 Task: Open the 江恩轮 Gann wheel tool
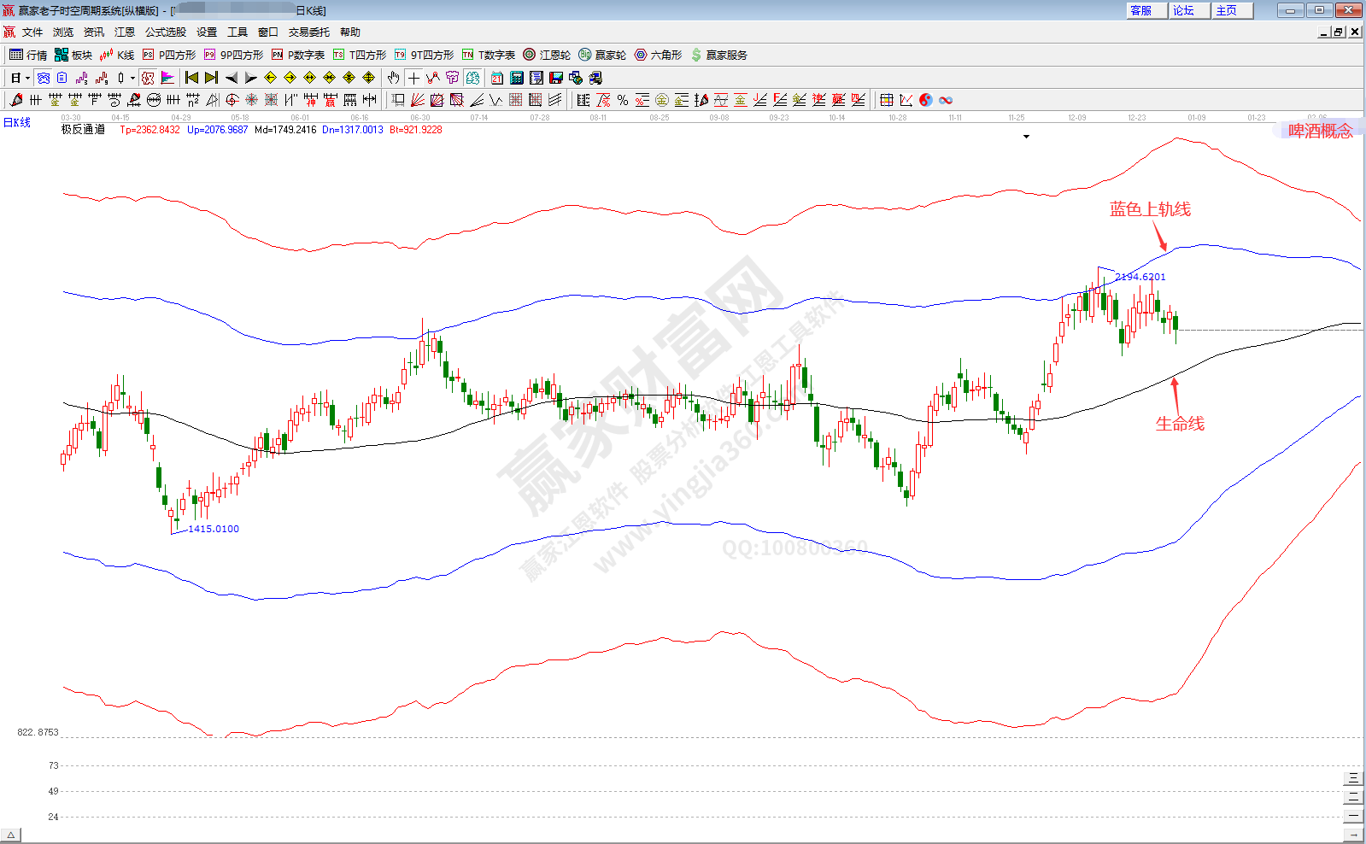coord(547,55)
